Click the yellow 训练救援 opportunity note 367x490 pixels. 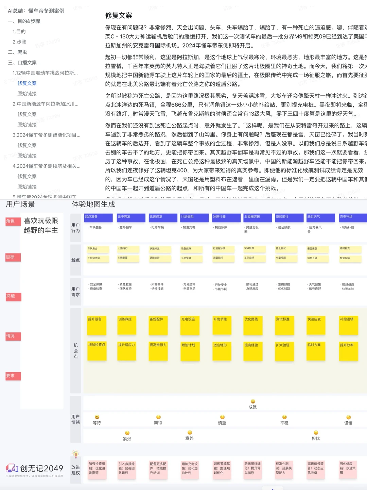click(x=127, y=325)
